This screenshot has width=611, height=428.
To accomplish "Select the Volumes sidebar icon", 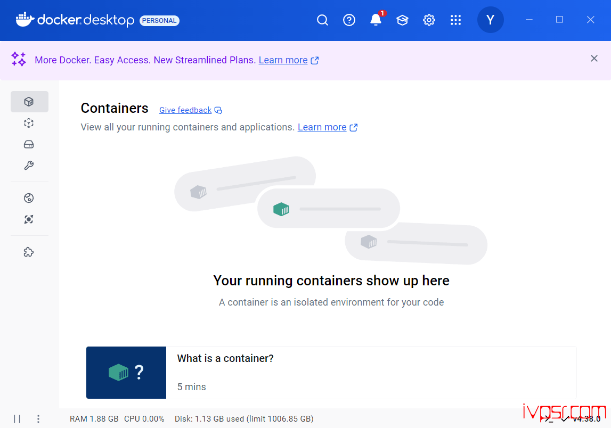I will tap(29, 144).
